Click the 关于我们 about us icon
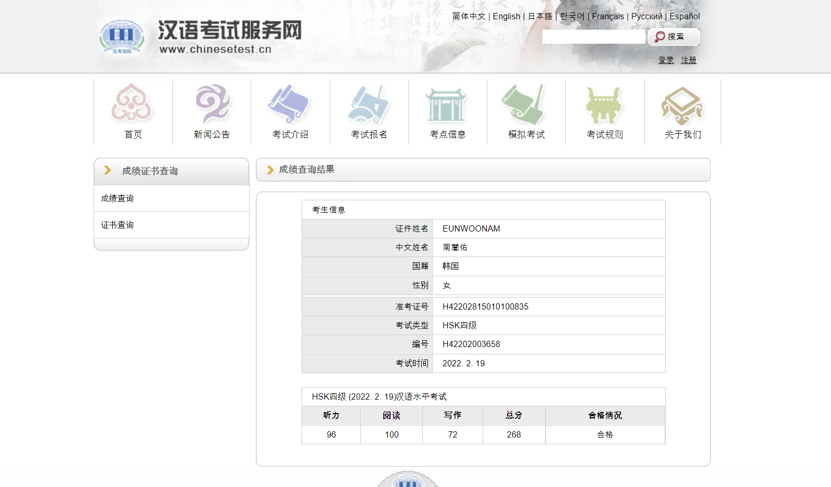Image resolution: width=831 pixels, height=487 pixels. pyautogui.click(x=682, y=105)
